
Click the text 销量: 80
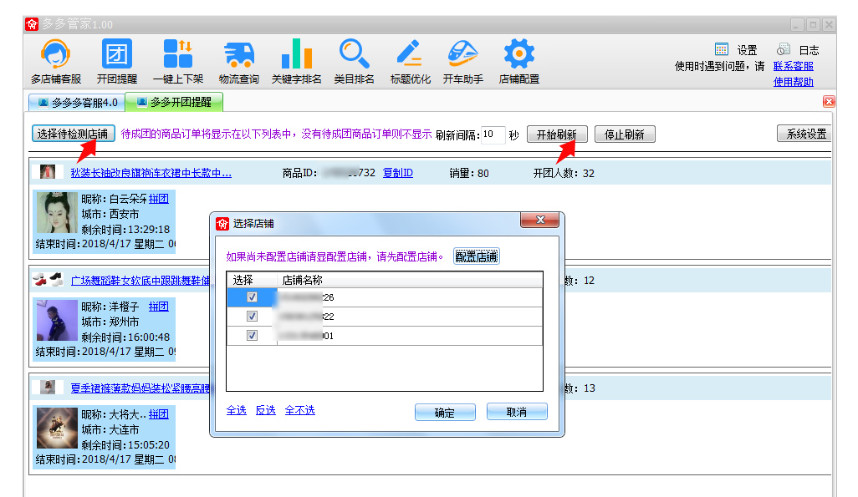click(469, 173)
